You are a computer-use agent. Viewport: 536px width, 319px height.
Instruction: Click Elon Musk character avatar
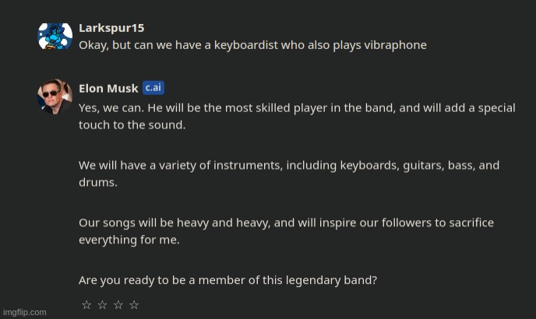coord(55,96)
